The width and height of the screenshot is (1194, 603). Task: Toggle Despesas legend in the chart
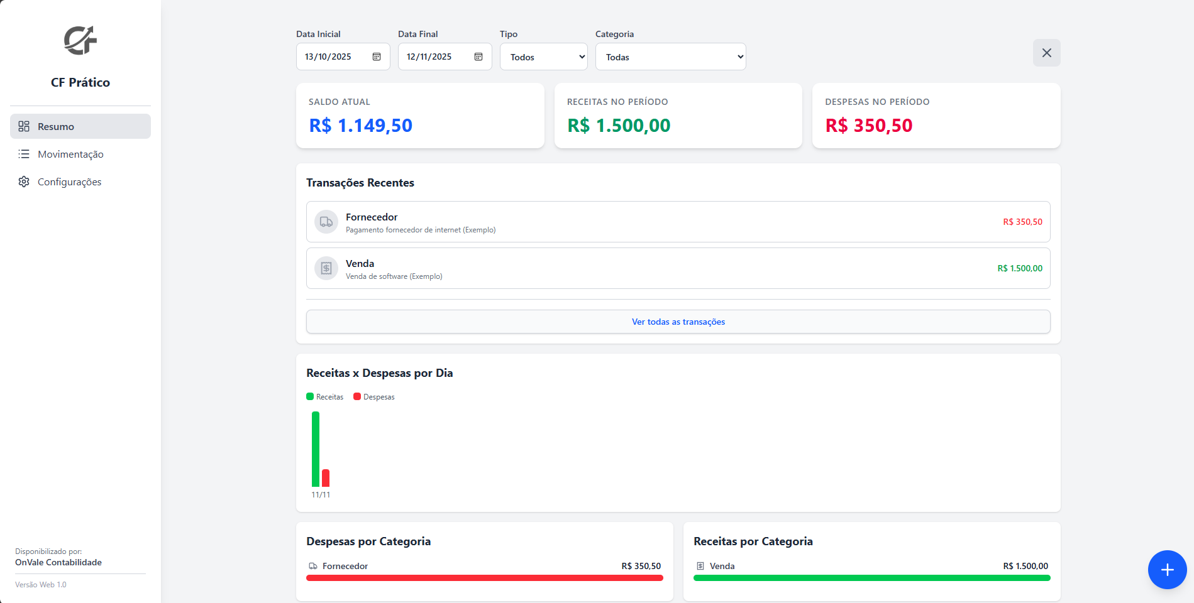point(374,397)
